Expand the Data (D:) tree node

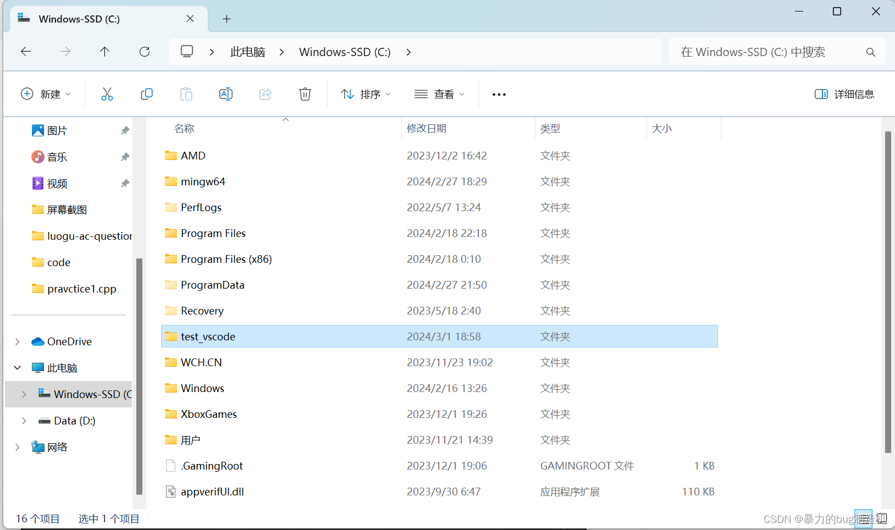[24, 421]
